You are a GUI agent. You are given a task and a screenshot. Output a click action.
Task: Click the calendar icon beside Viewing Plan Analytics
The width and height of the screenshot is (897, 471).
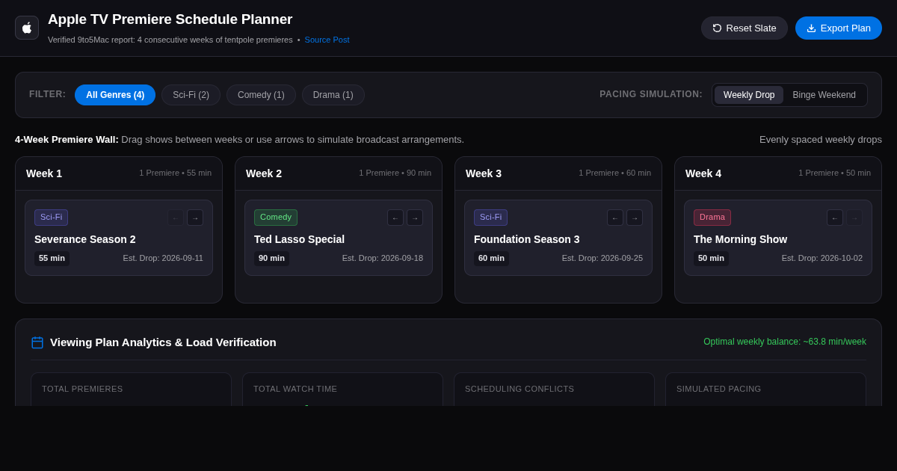click(x=37, y=342)
